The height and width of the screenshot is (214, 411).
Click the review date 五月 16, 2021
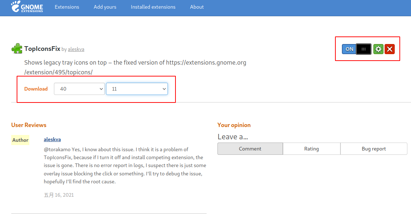click(59, 195)
